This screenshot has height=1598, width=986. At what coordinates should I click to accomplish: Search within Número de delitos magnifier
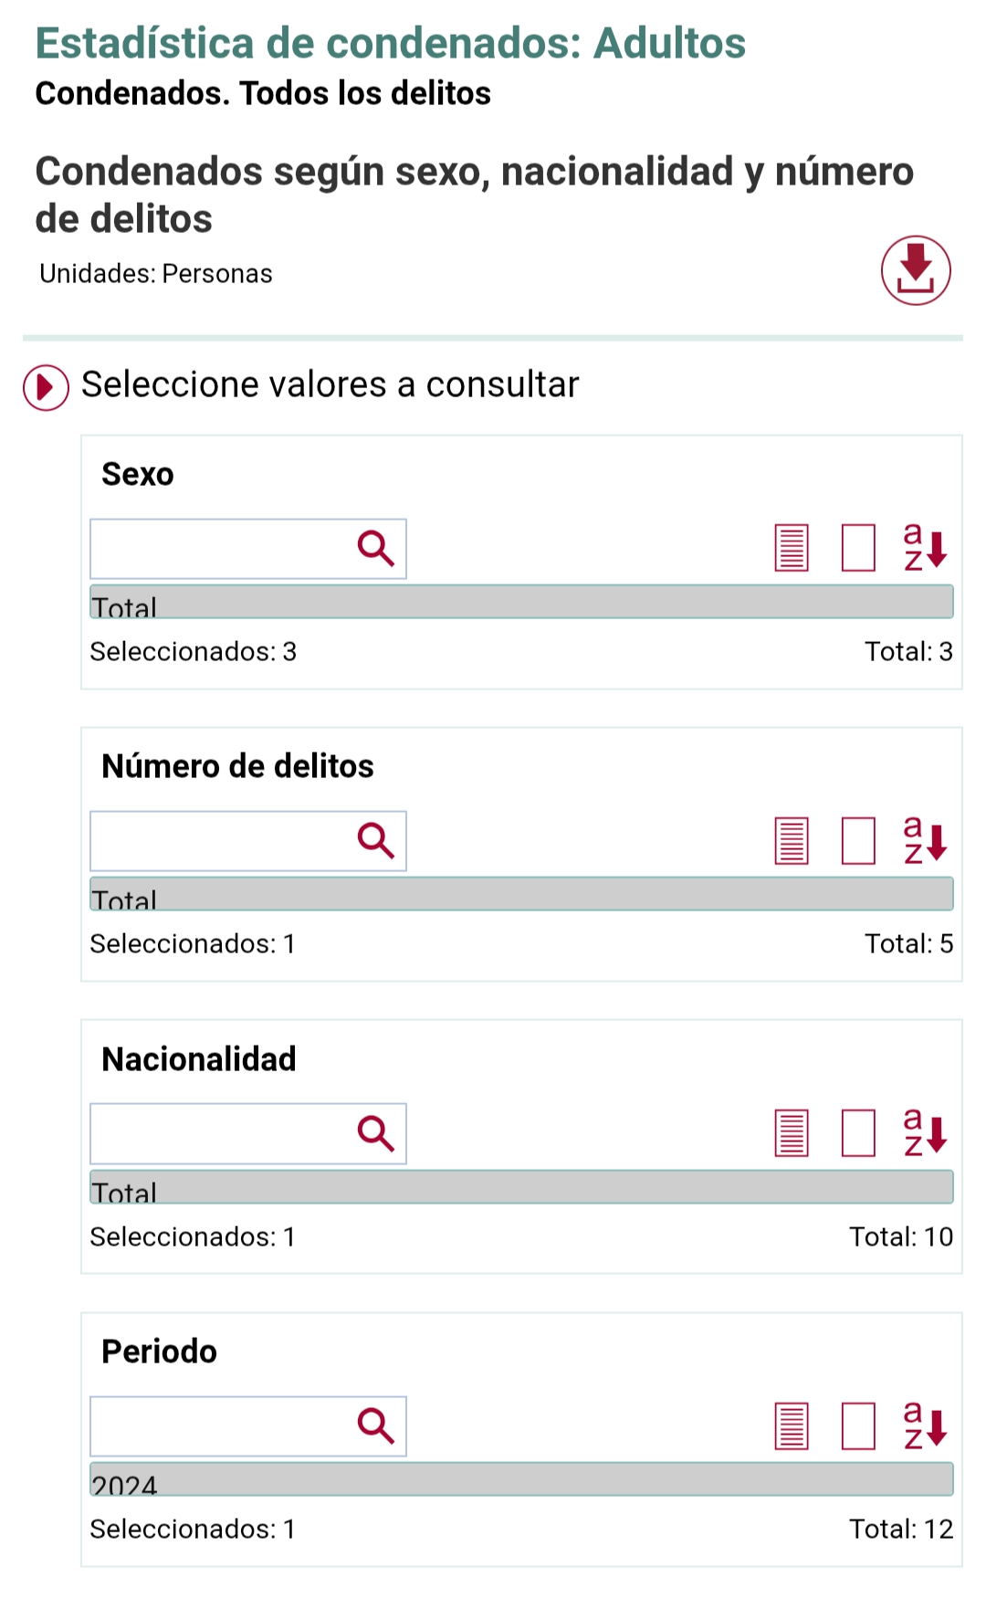click(x=375, y=840)
